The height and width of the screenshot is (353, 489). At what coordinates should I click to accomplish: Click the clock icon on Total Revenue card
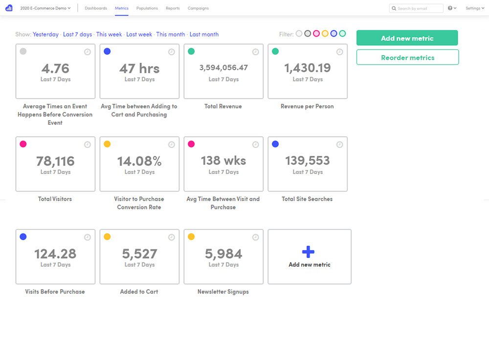coord(255,52)
